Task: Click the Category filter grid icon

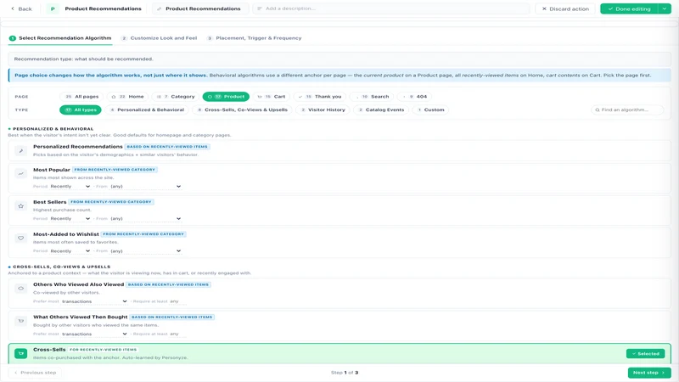Action: coord(159,97)
